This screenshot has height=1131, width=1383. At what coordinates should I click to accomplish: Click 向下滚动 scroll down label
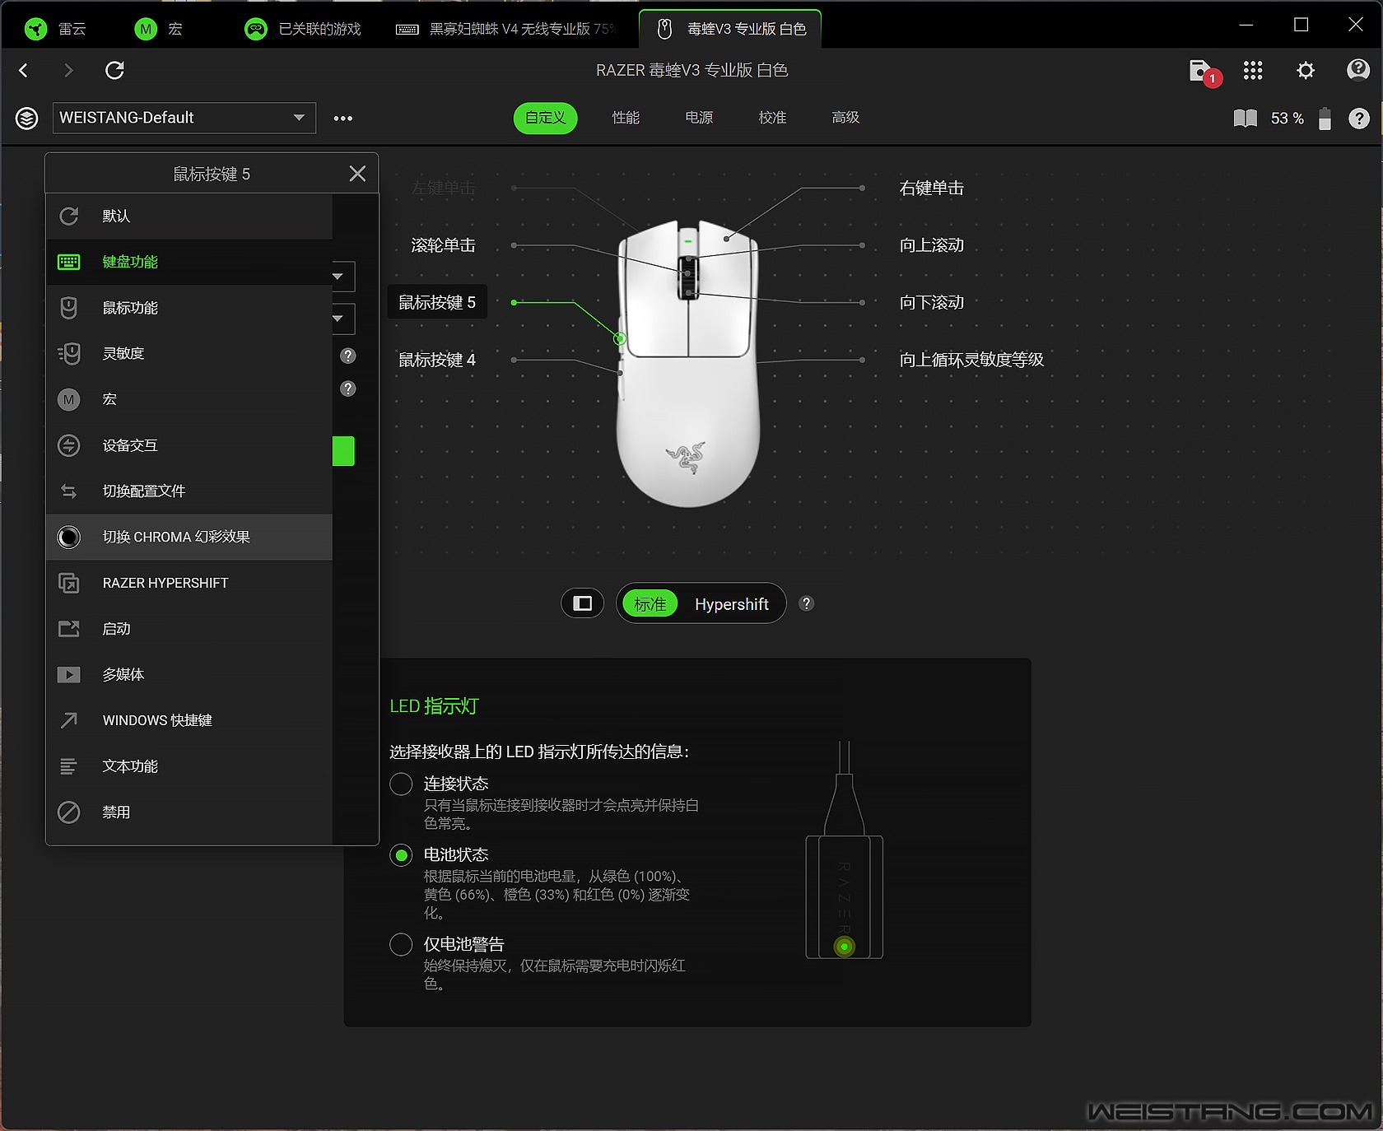(931, 303)
